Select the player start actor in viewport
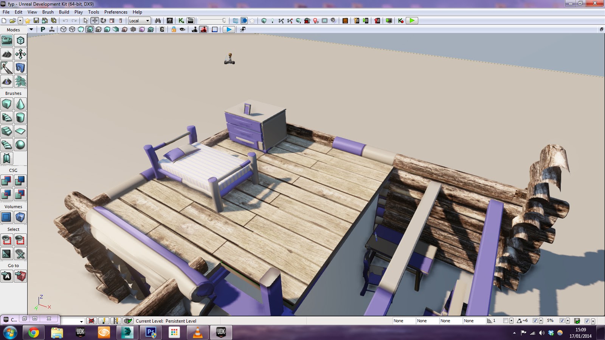 click(230, 59)
